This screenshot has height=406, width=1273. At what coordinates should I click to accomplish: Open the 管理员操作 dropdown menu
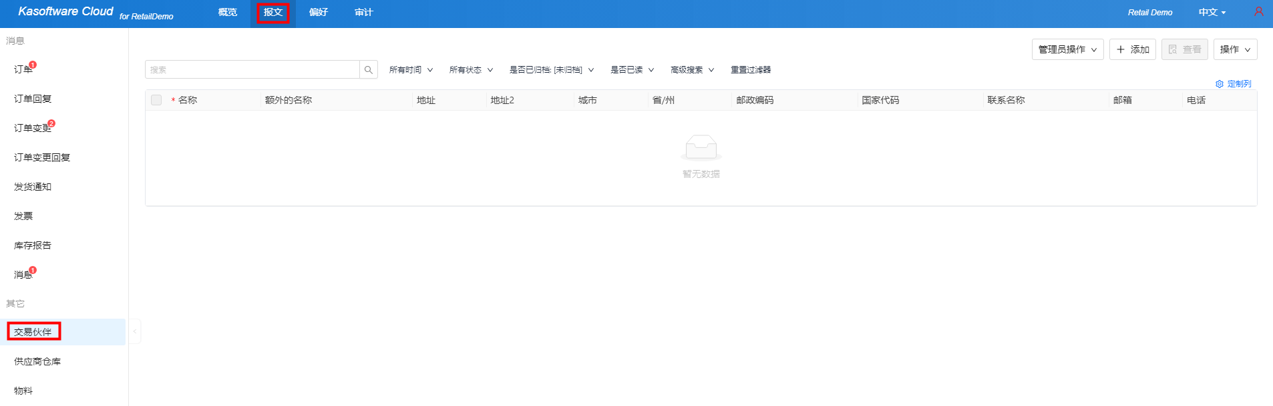tap(1067, 49)
